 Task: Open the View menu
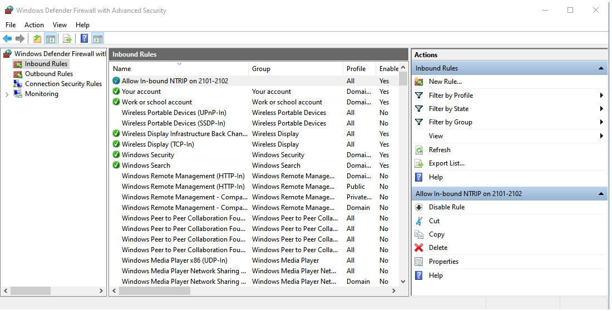(60, 25)
